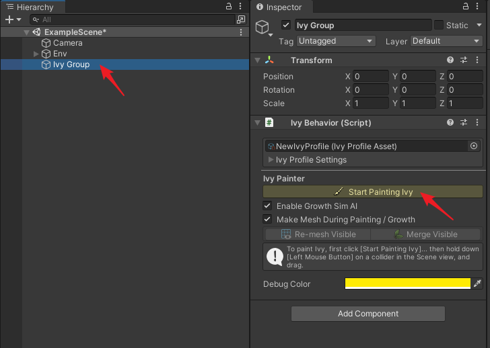Open search window icon in Hierarchy
The width and height of the screenshot is (490, 348).
point(241,19)
